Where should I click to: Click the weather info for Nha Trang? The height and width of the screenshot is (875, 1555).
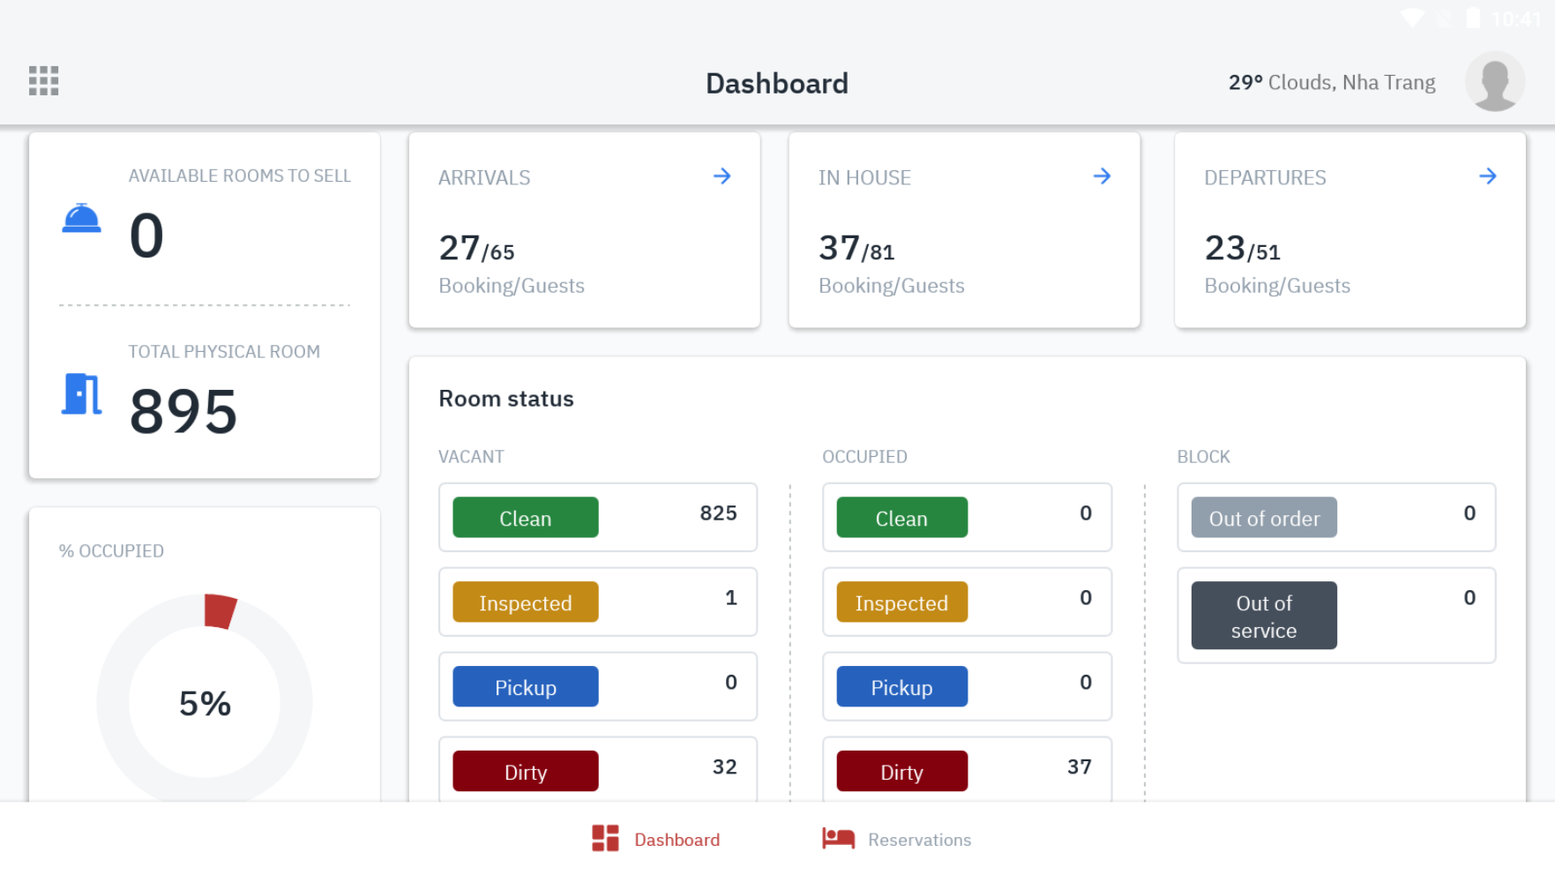coord(1331,83)
